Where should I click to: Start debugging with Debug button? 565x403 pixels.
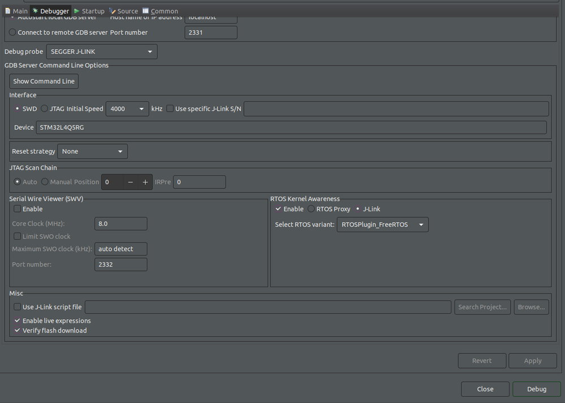(x=537, y=389)
